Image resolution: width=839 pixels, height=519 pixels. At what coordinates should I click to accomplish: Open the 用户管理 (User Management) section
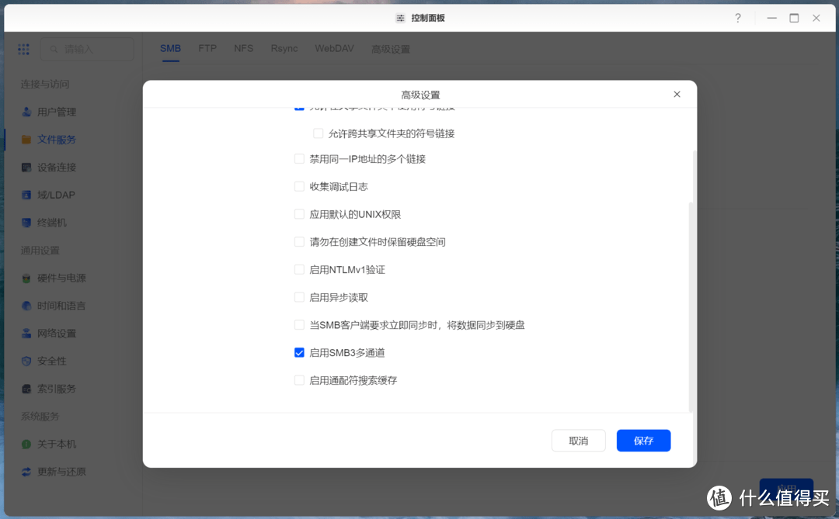(x=58, y=111)
